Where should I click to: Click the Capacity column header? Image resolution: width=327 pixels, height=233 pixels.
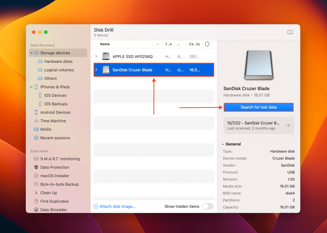[195, 44]
